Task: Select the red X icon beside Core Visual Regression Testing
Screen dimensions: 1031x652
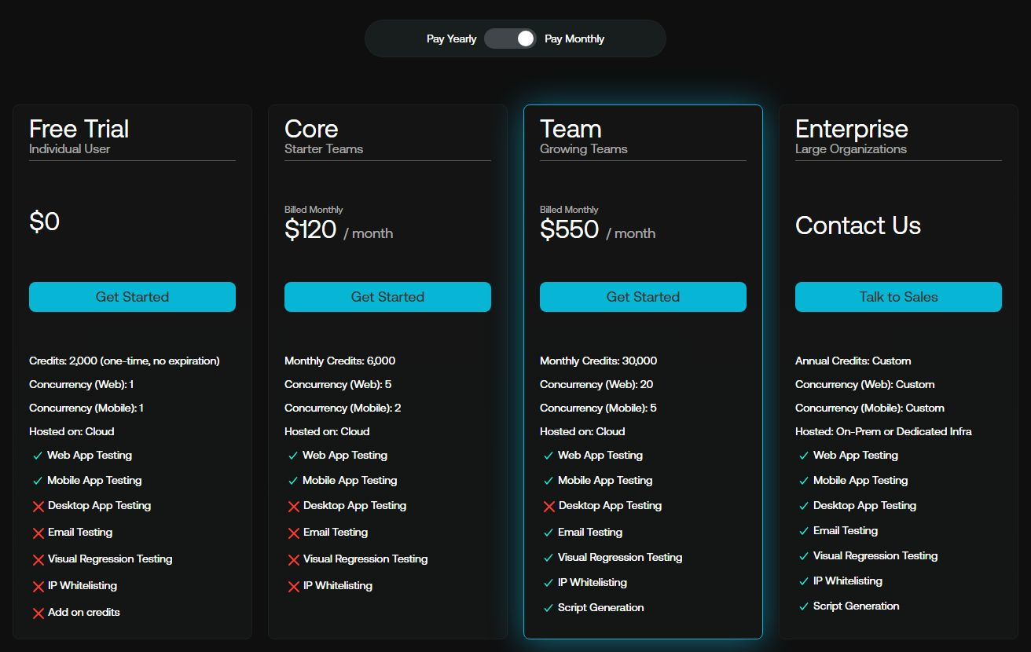Action: tap(293, 560)
